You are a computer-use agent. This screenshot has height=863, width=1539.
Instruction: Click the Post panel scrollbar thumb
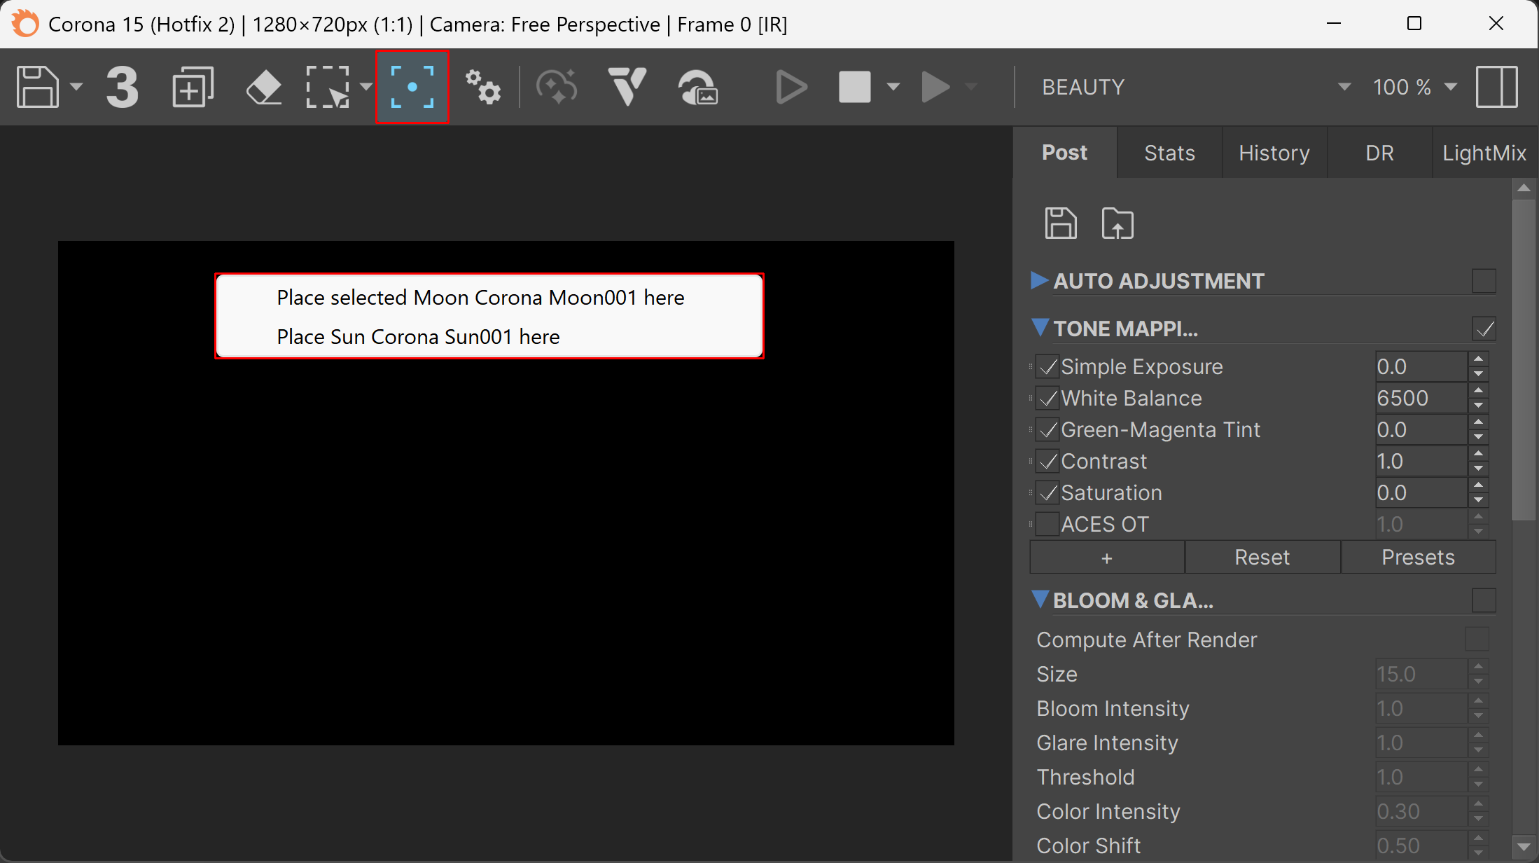pyautogui.click(x=1524, y=360)
